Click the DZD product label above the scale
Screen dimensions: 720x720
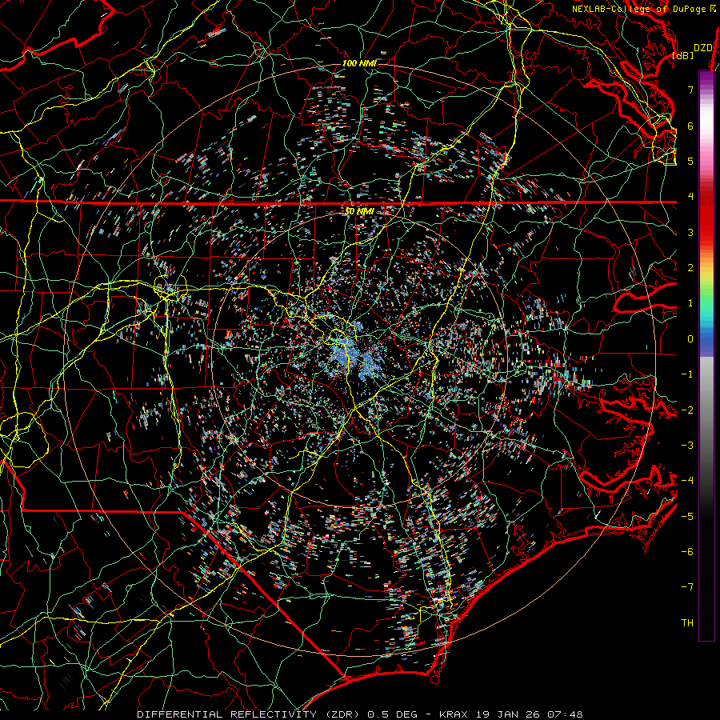pyautogui.click(x=702, y=48)
